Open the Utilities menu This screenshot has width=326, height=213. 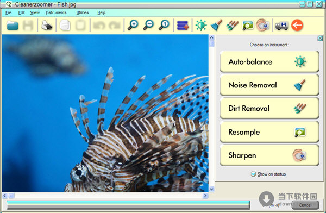click(x=83, y=12)
